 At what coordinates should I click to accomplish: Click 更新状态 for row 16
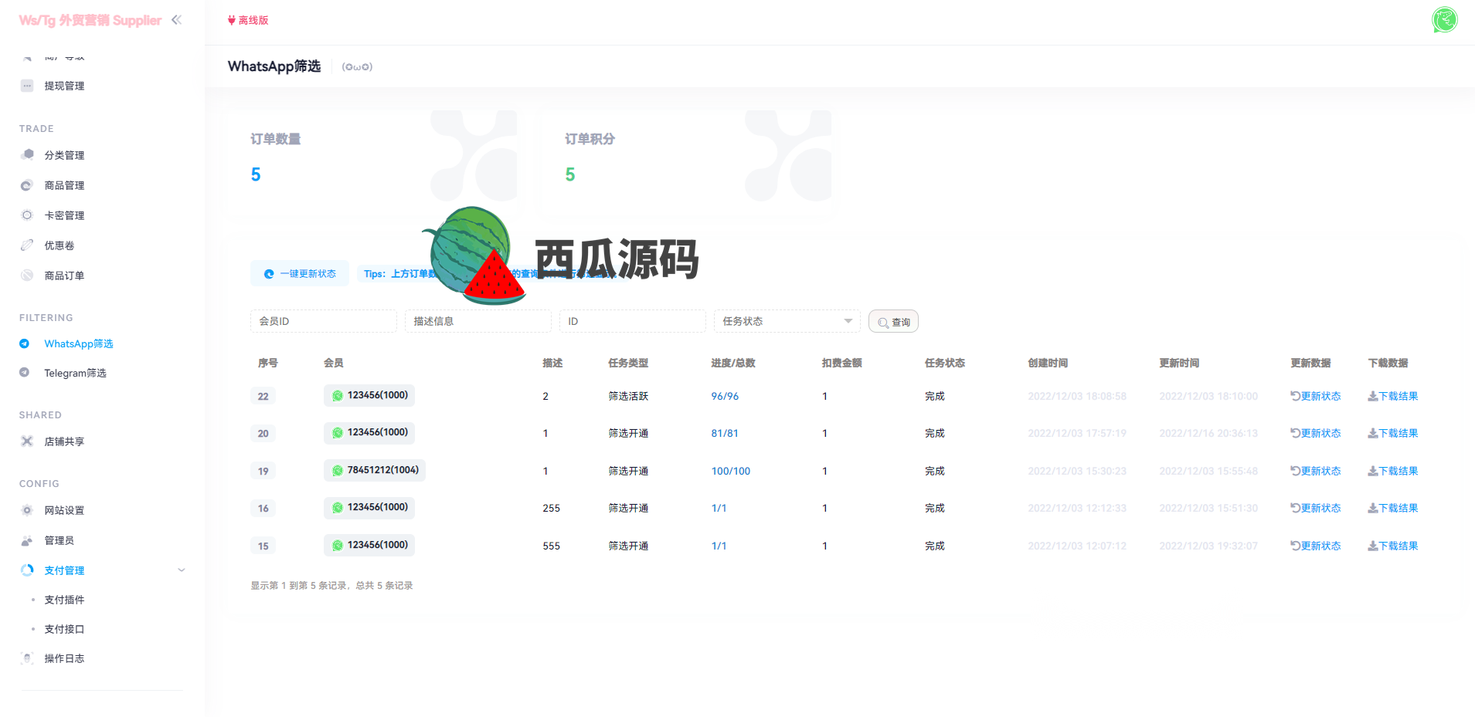click(1316, 508)
